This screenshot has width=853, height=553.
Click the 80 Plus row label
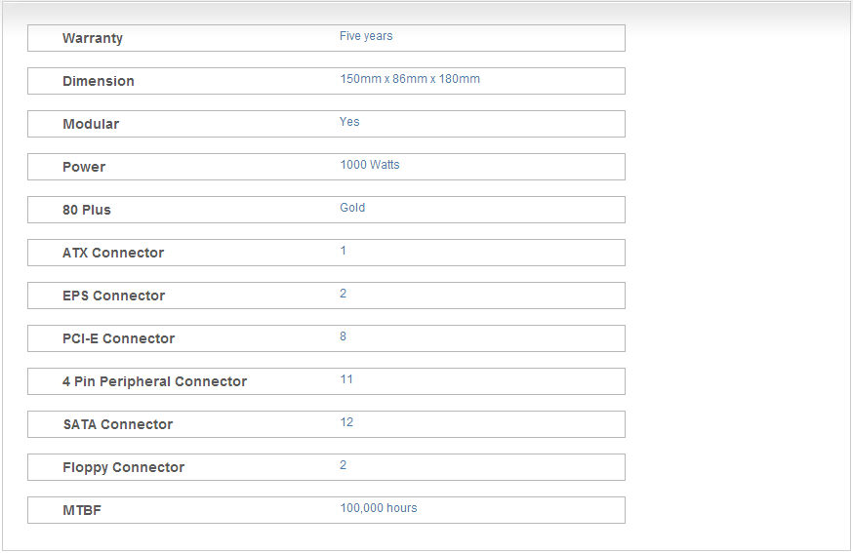pyautogui.click(x=87, y=210)
